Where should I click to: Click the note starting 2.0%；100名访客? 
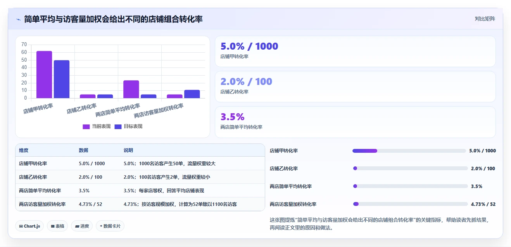pos(167,177)
